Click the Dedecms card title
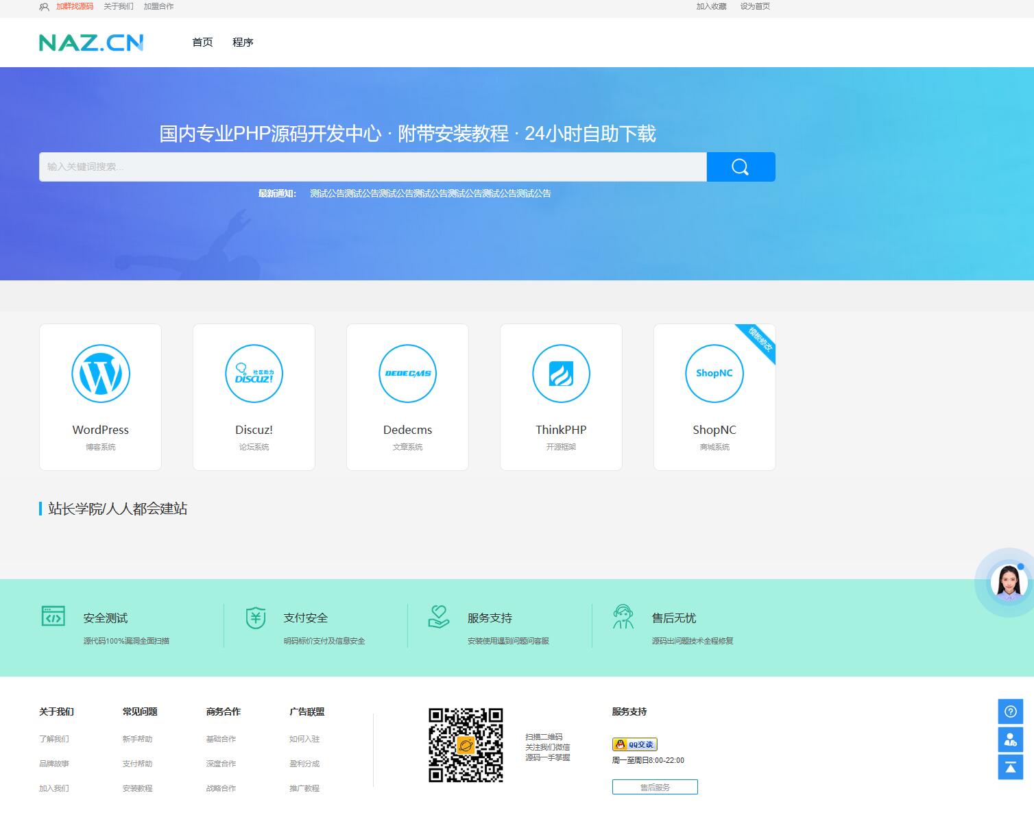This screenshot has height=815, width=1034. [408, 430]
